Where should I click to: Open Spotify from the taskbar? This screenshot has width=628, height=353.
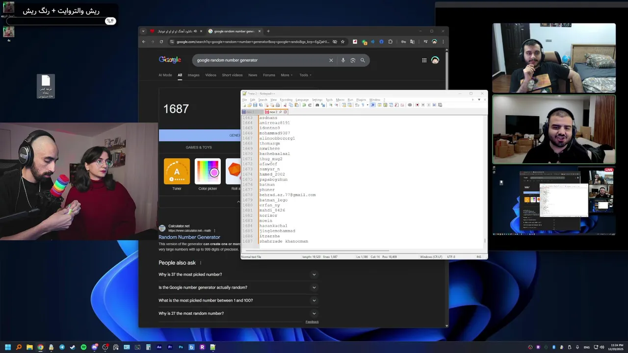[83, 347]
